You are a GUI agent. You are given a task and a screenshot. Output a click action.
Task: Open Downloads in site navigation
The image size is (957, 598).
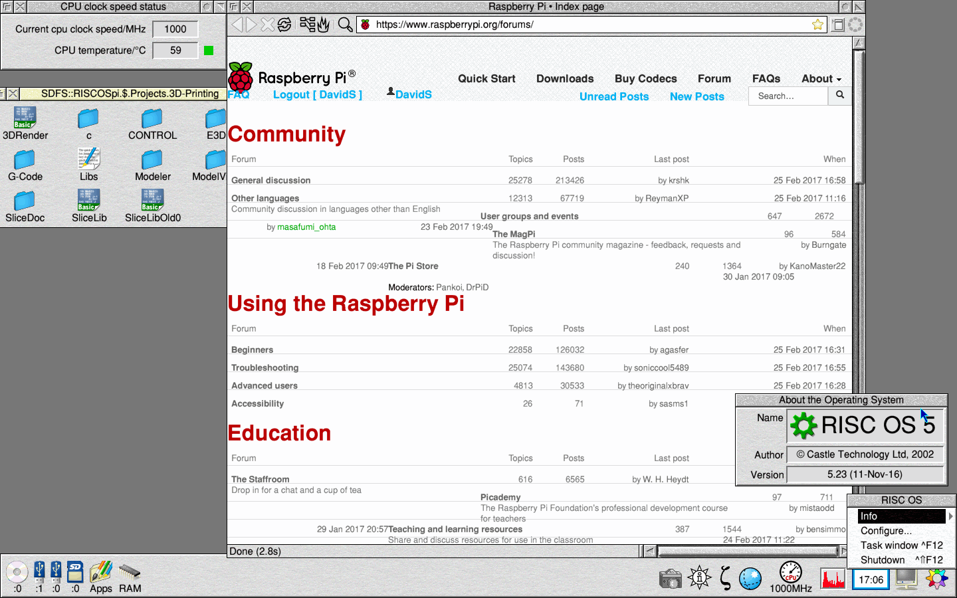pyautogui.click(x=565, y=78)
